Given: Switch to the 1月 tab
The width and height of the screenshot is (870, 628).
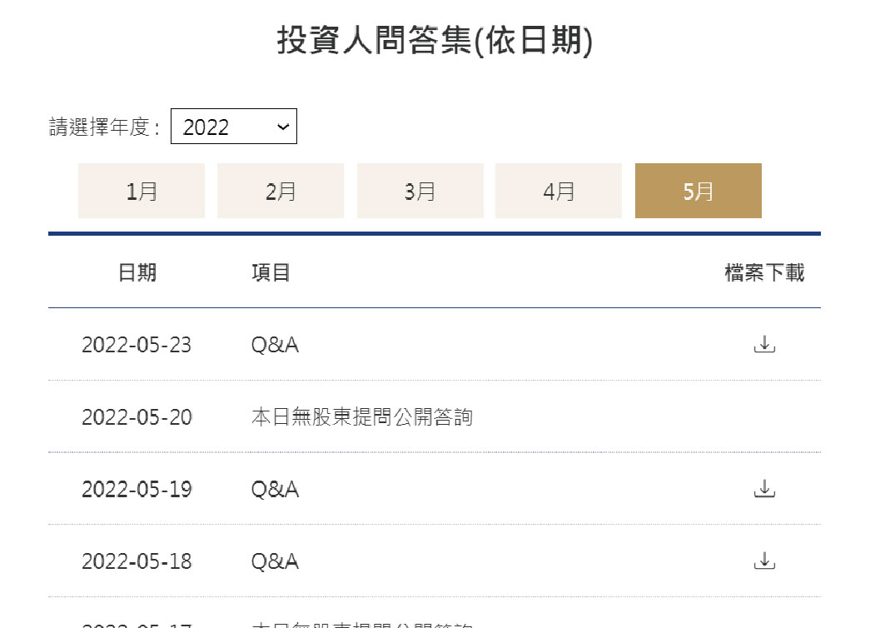Looking at the screenshot, I should coord(141,190).
